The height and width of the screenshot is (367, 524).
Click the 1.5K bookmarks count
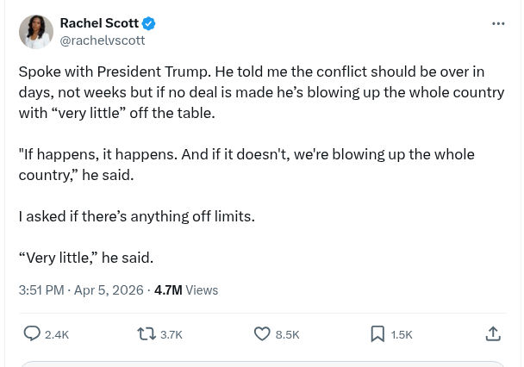[x=402, y=334]
